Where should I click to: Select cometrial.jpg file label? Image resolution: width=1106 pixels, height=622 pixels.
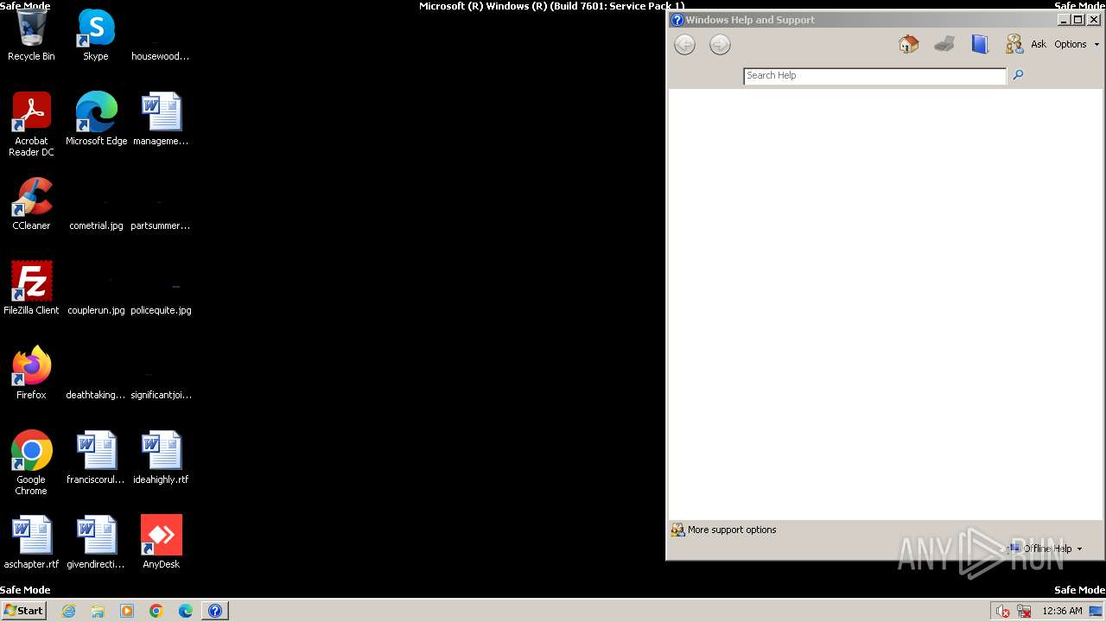pyautogui.click(x=96, y=225)
